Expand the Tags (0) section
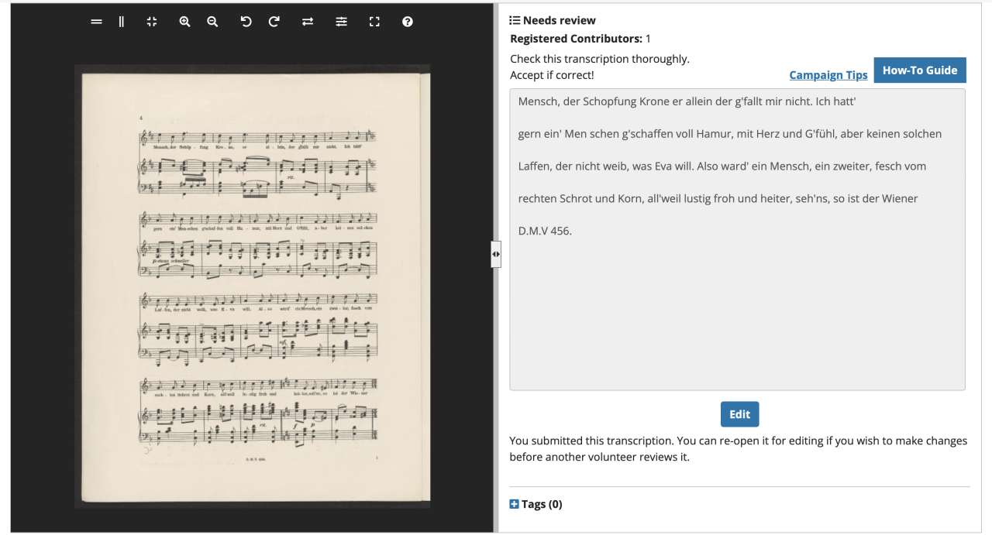The image size is (992, 535). pyautogui.click(x=542, y=504)
